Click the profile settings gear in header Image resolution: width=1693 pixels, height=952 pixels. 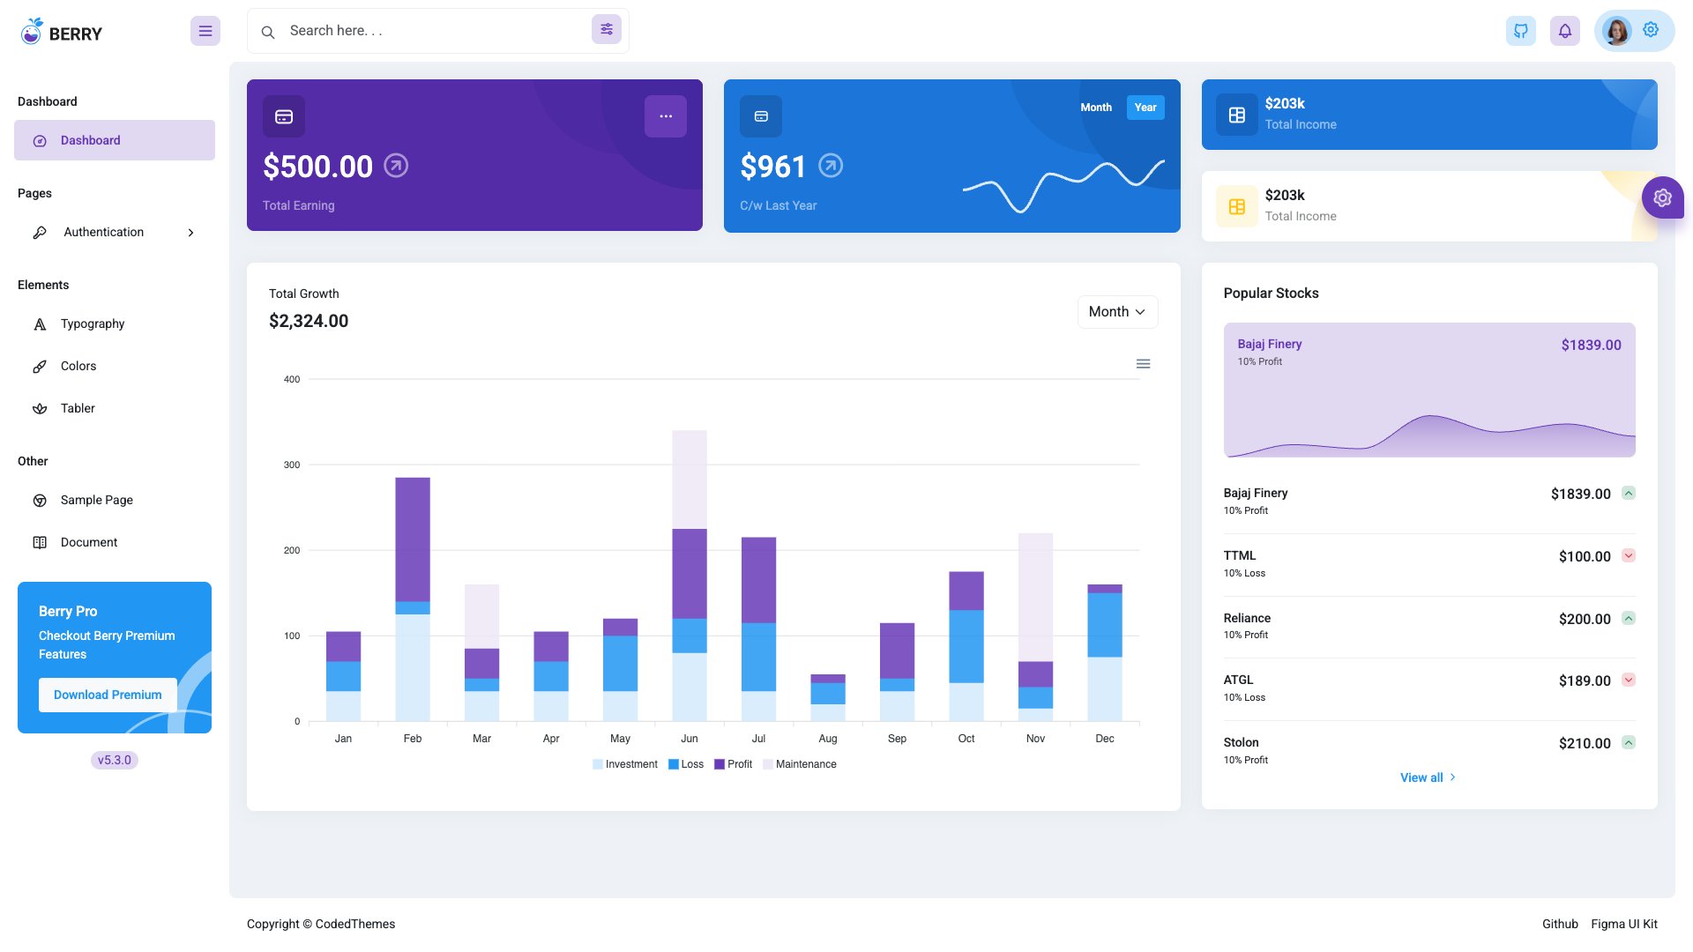(1650, 29)
